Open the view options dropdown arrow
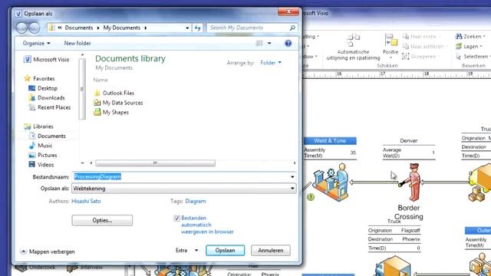Screen dimensions: 491x276 (269, 43)
